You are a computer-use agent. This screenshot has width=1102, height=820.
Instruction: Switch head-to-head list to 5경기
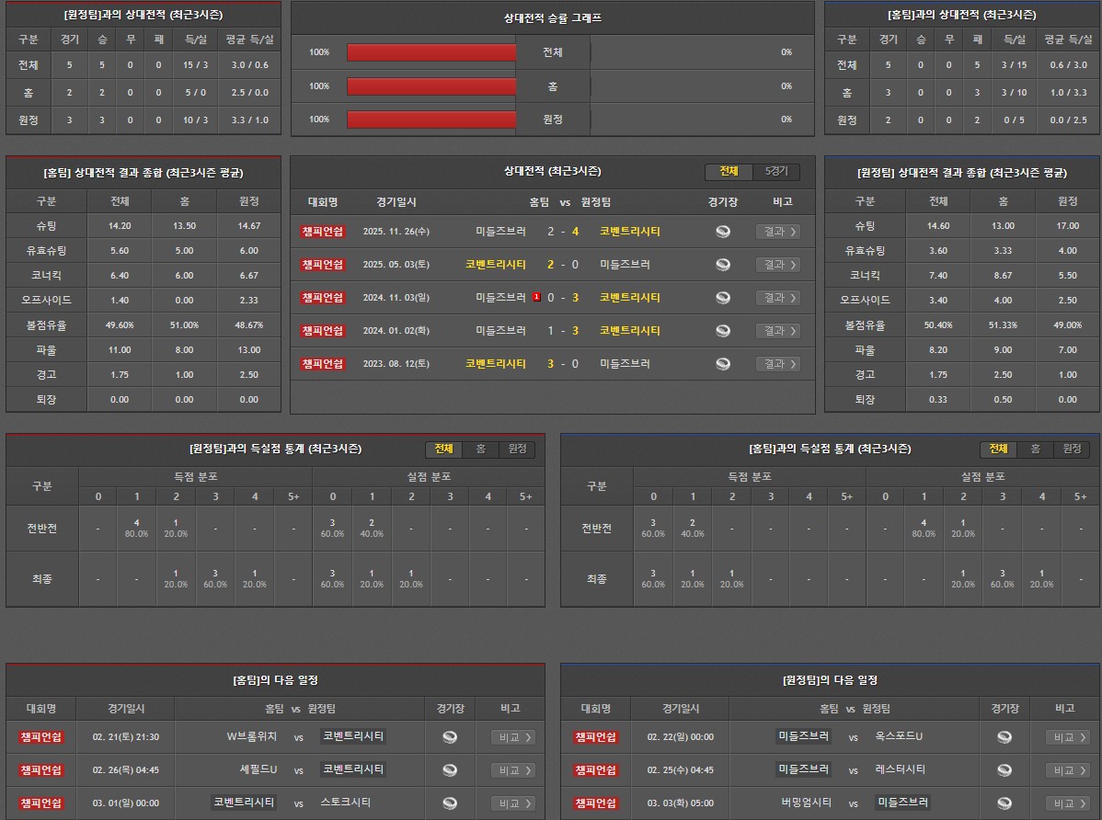pyautogui.click(x=776, y=172)
